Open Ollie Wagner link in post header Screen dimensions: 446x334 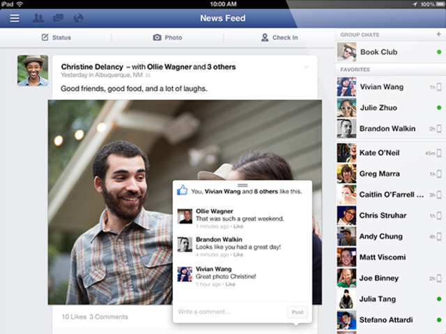click(169, 67)
